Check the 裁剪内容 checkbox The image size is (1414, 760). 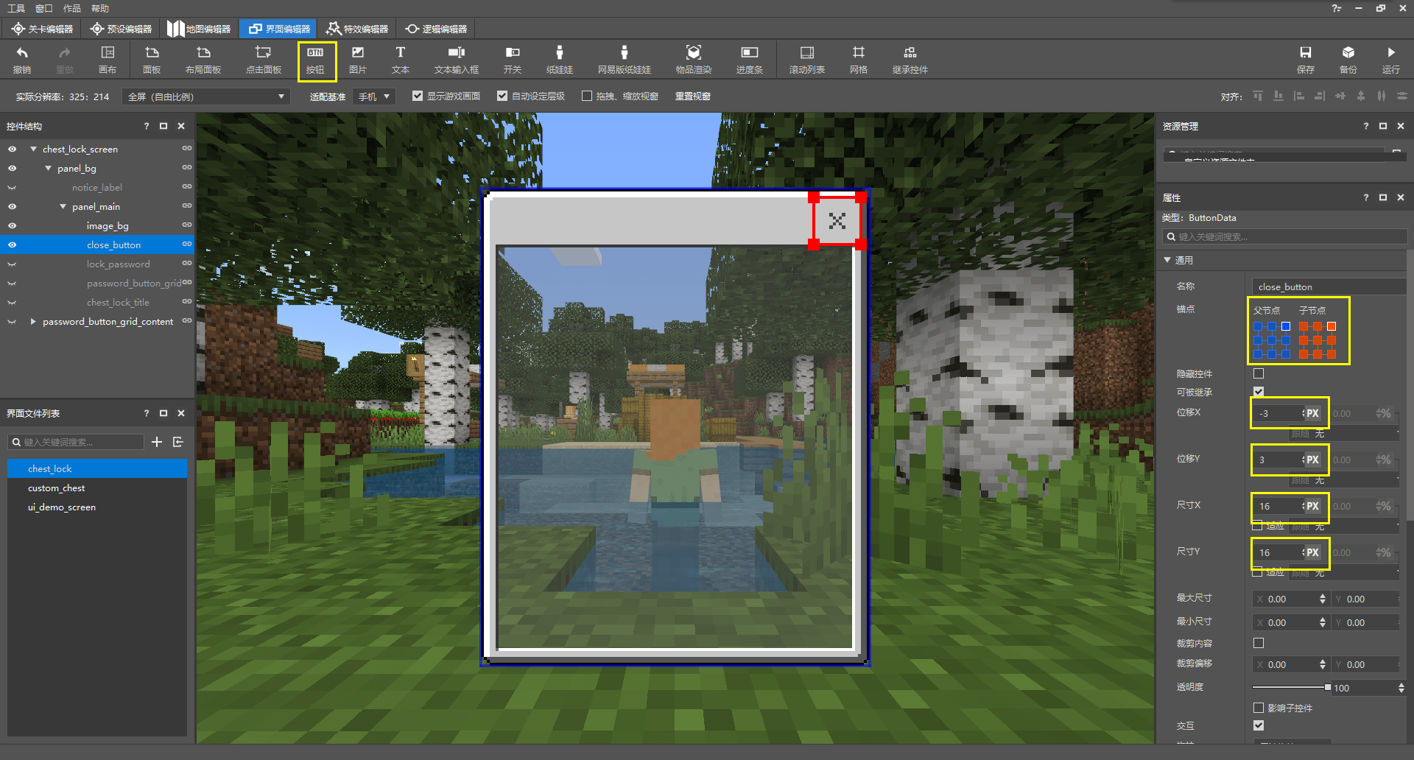coord(1259,643)
